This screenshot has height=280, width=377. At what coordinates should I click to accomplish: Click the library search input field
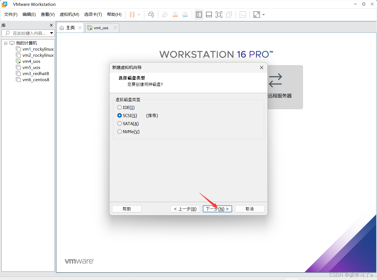click(x=28, y=33)
